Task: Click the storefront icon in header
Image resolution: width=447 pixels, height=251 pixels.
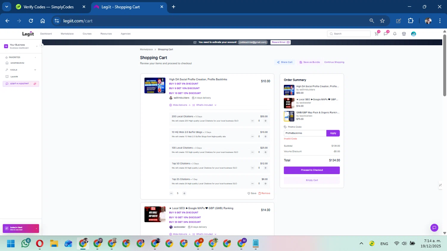Action: [x=404, y=34]
